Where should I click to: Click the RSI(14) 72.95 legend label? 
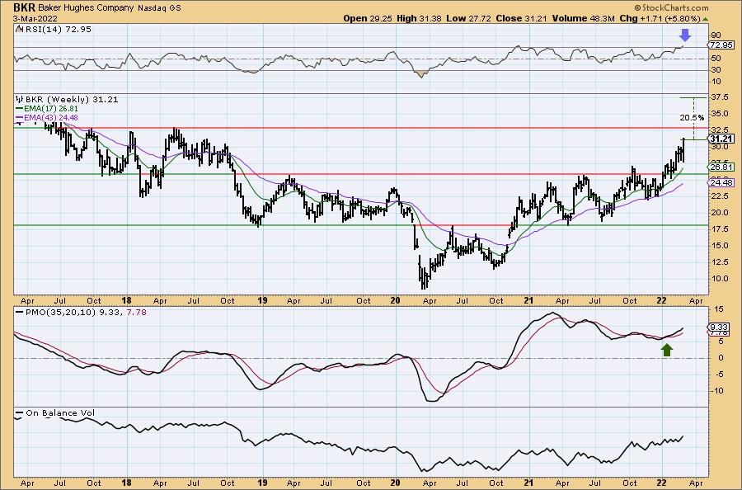[58, 29]
